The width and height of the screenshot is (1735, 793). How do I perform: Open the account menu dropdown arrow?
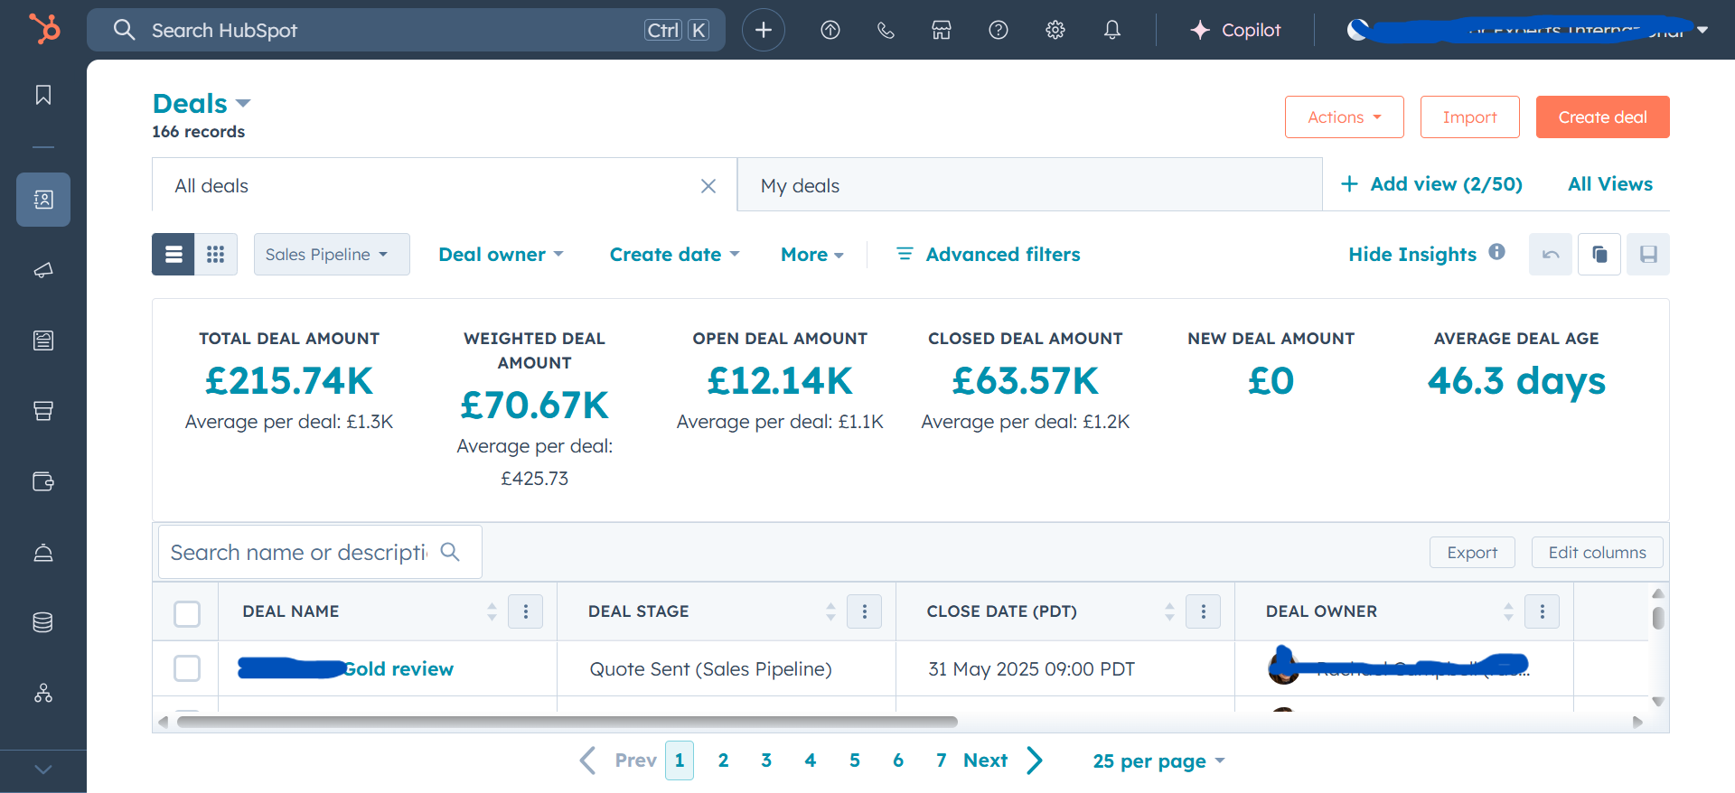1702,30
